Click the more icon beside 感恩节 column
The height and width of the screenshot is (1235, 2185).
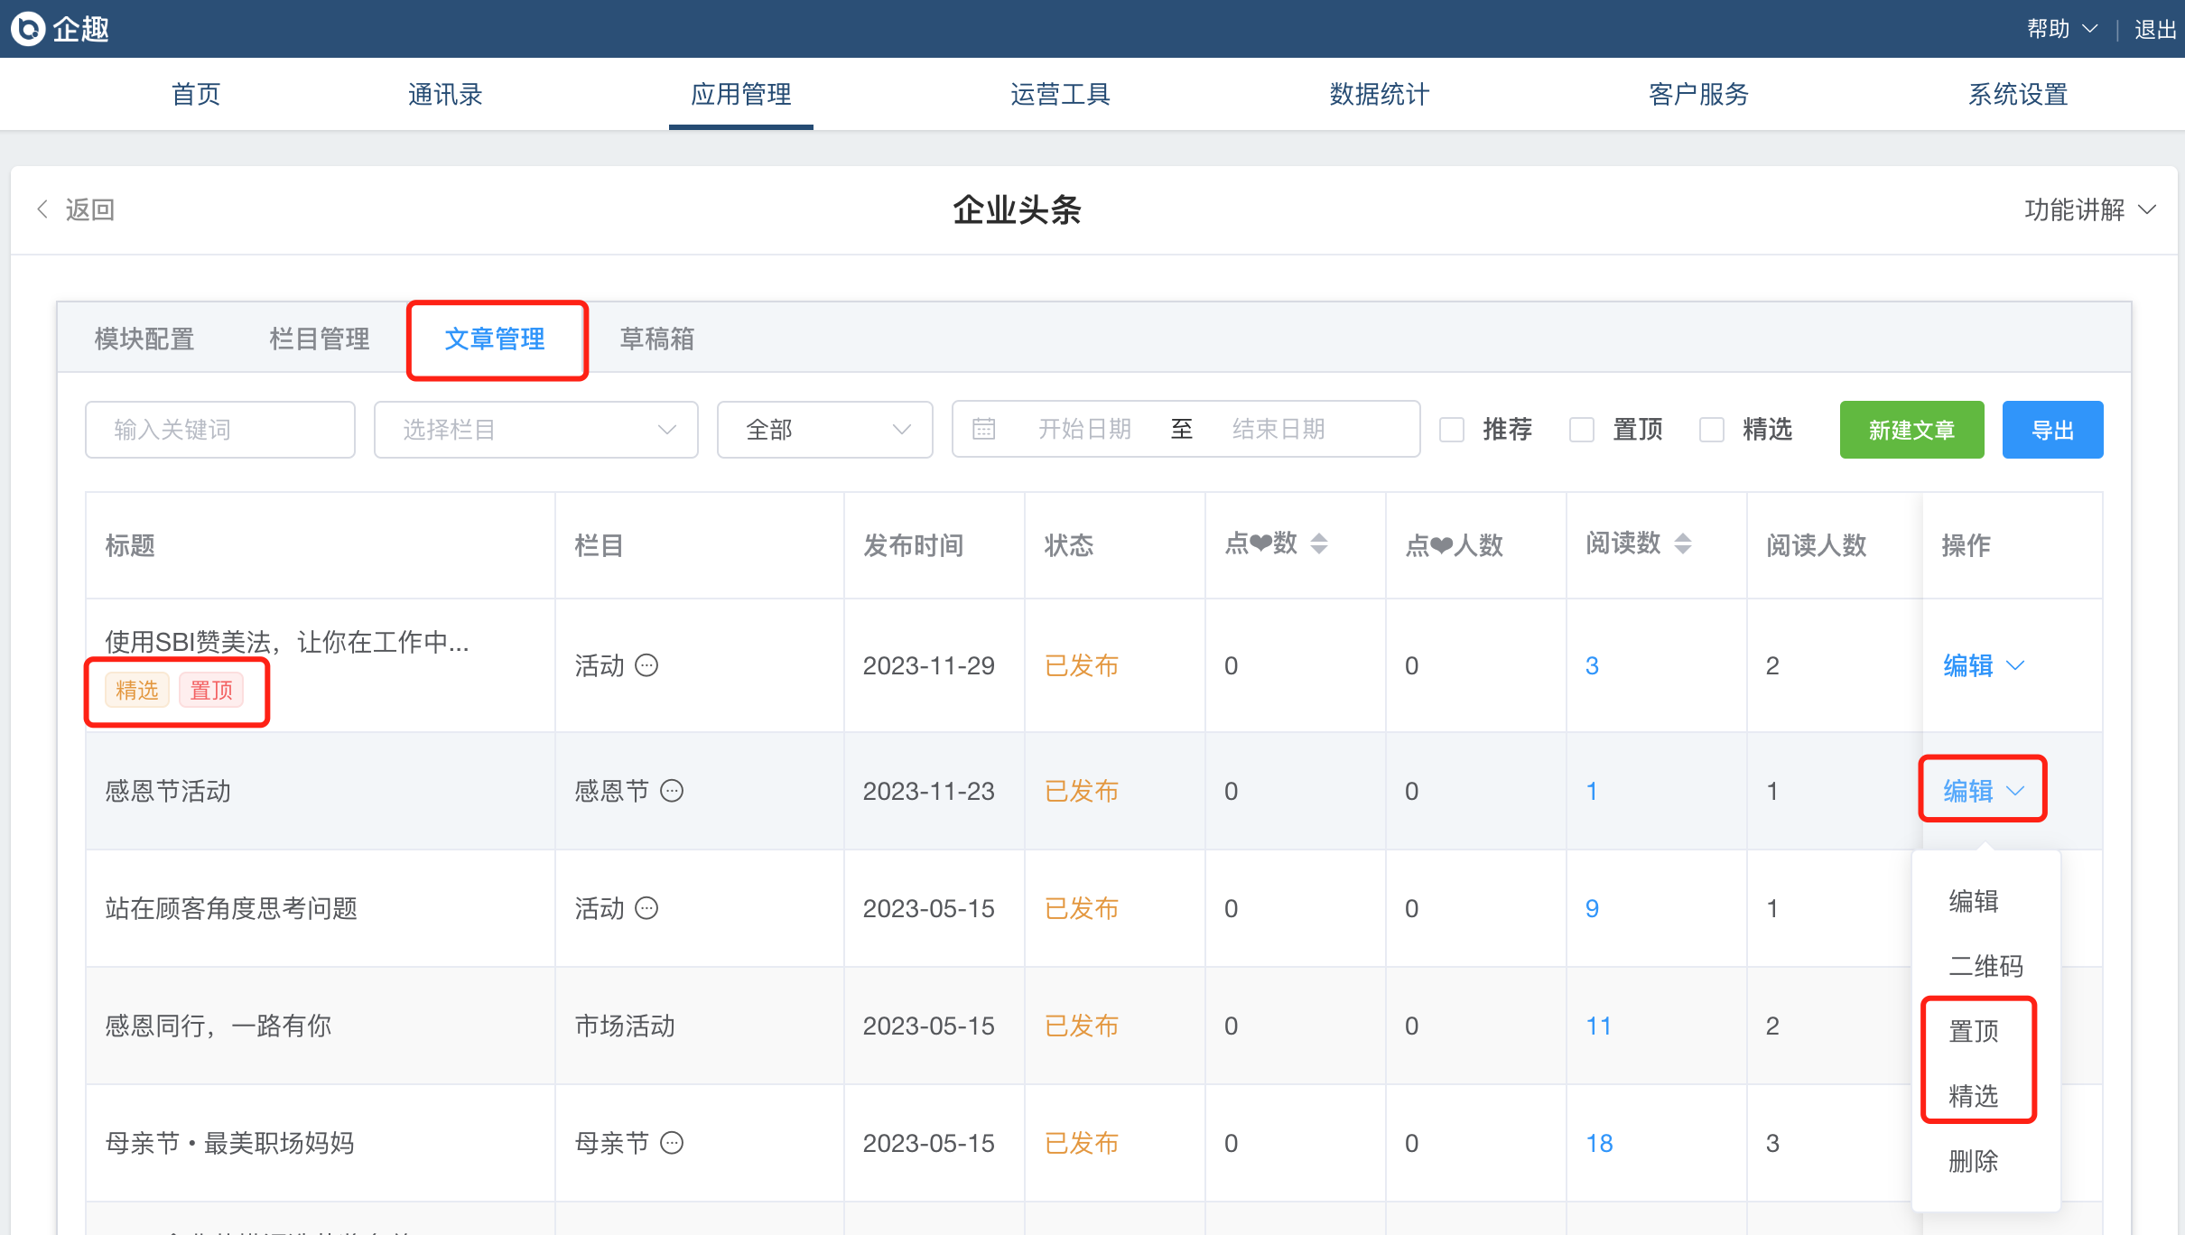pyautogui.click(x=672, y=791)
